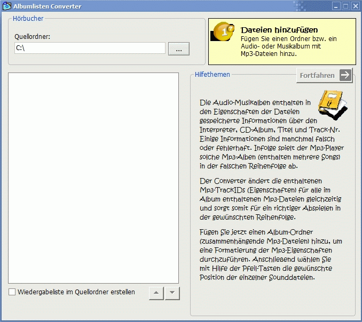
Task: Click inside the empty file list box
Action: point(93,178)
